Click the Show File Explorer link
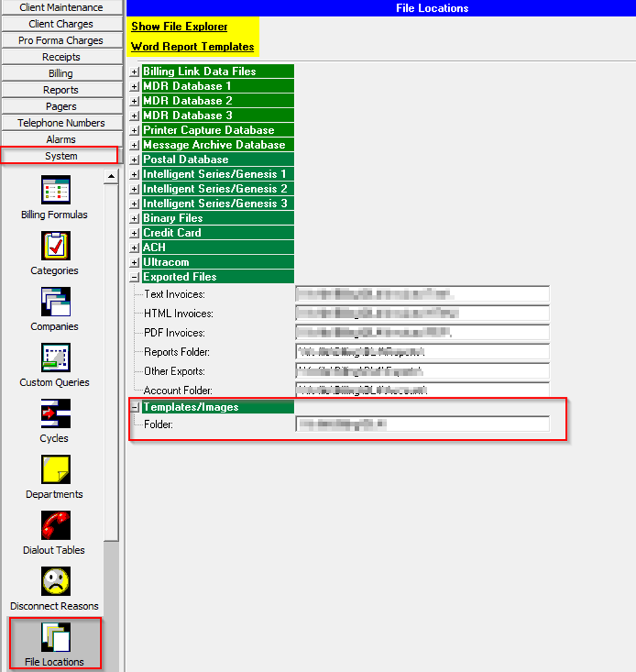Image resolution: width=636 pixels, height=672 pixels. pos(179,27)
